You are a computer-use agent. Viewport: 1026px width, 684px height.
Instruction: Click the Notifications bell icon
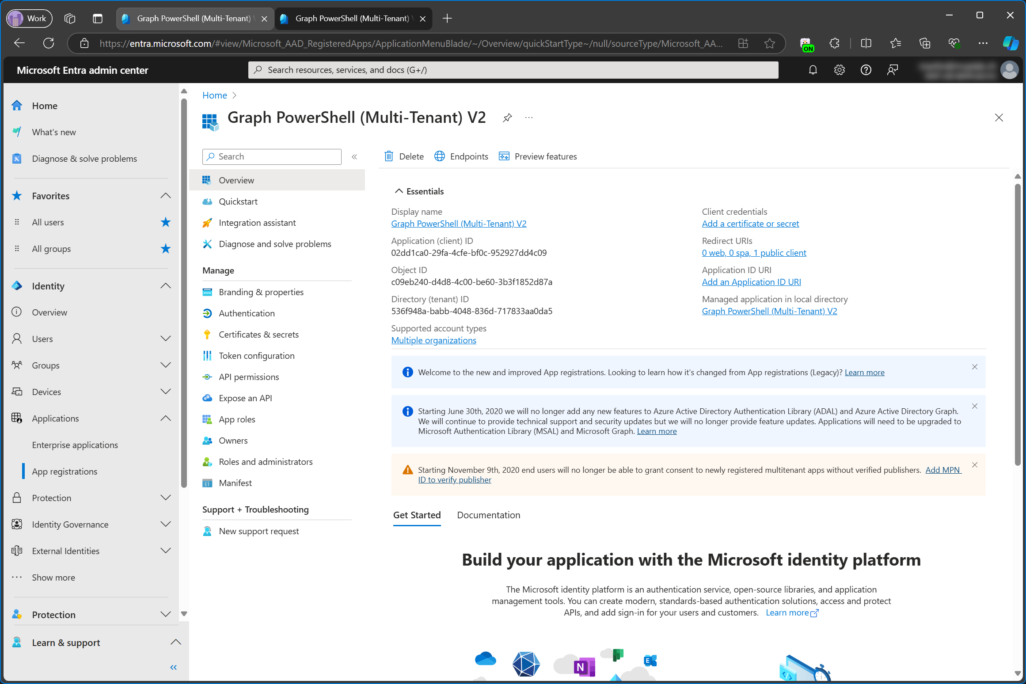(812, 70)
